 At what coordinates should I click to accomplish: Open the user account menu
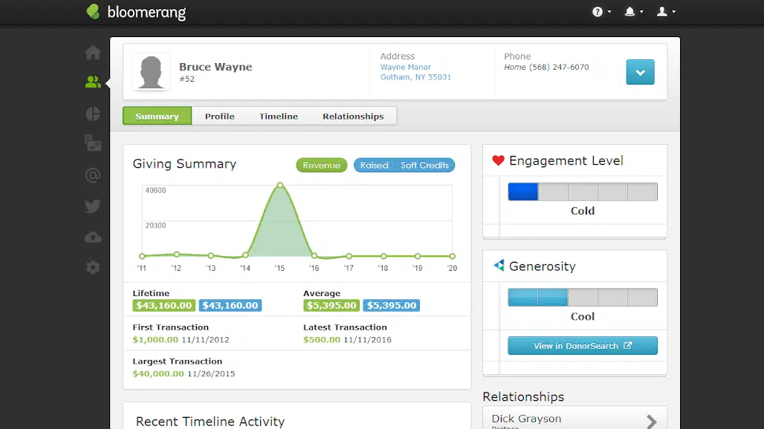(666, 12)
